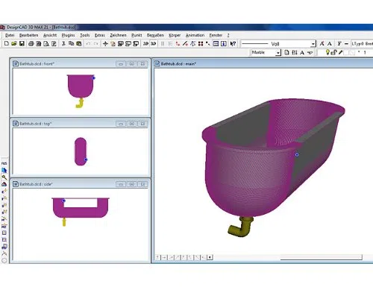Open the Zeichnen menu
Image resolution: width=373 pixels, height=287 pixels.
118,35
